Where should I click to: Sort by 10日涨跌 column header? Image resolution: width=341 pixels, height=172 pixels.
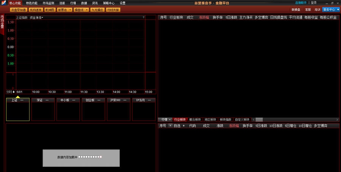click(276, 126)
